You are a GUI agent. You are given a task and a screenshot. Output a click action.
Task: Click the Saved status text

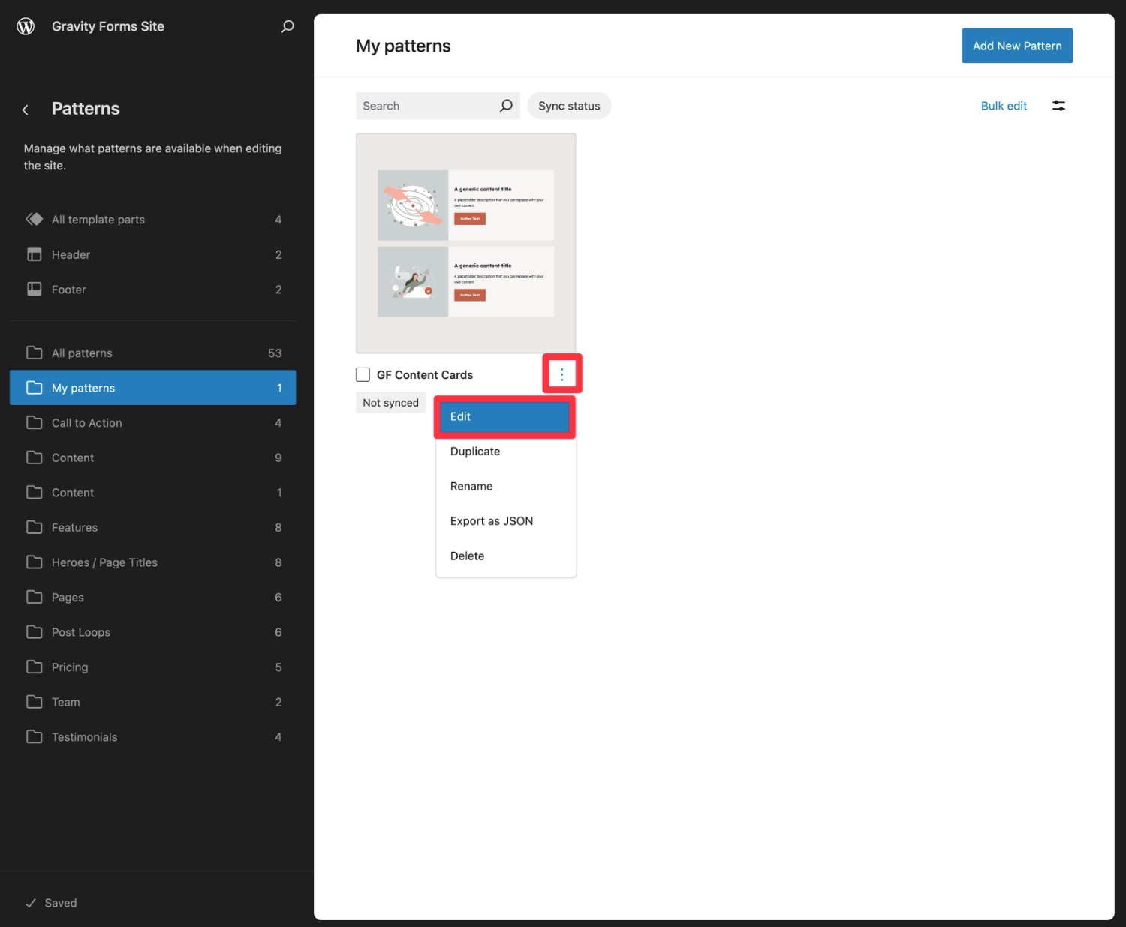coord(61,903)
